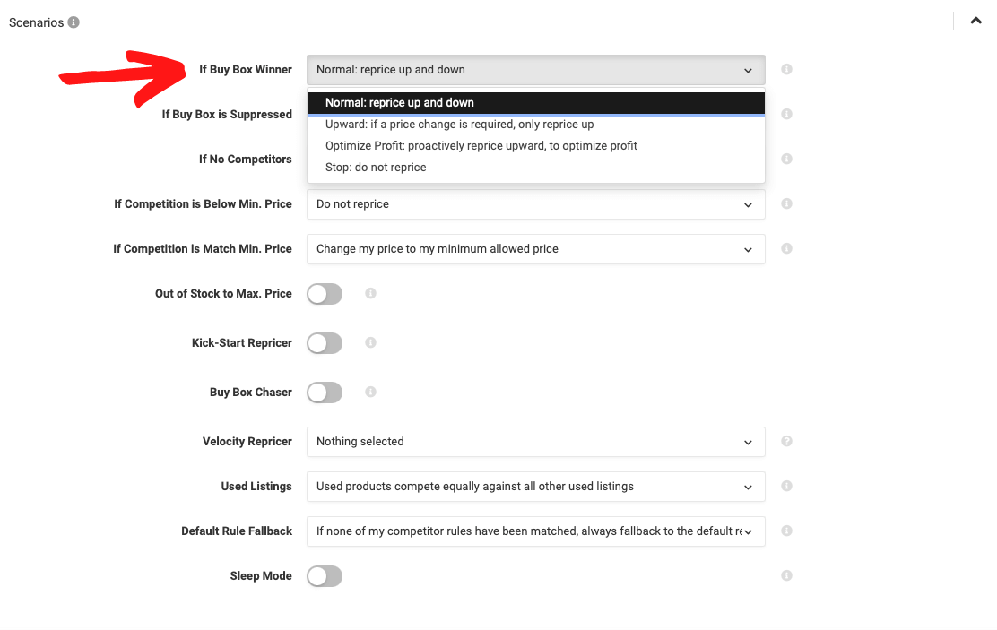997x630 pixels.
Task: Click help icon for Velocity Repricer
Action: [786, 441]
